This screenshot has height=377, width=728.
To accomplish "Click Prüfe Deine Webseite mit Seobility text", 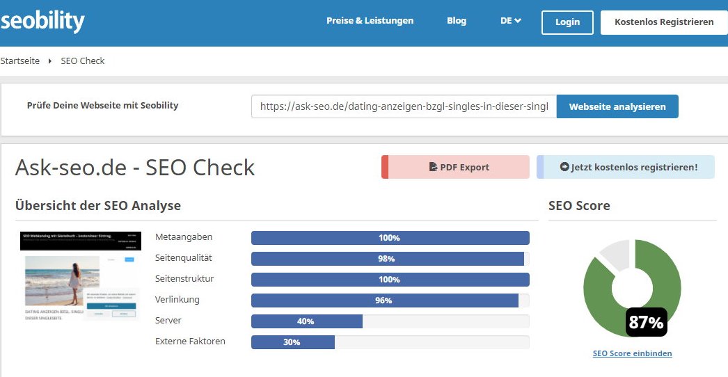I will [102, 106].
